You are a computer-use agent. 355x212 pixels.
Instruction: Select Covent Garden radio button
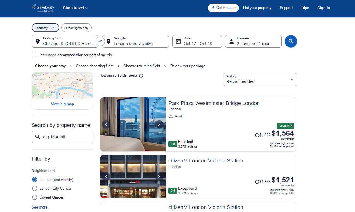click(35, 197)
